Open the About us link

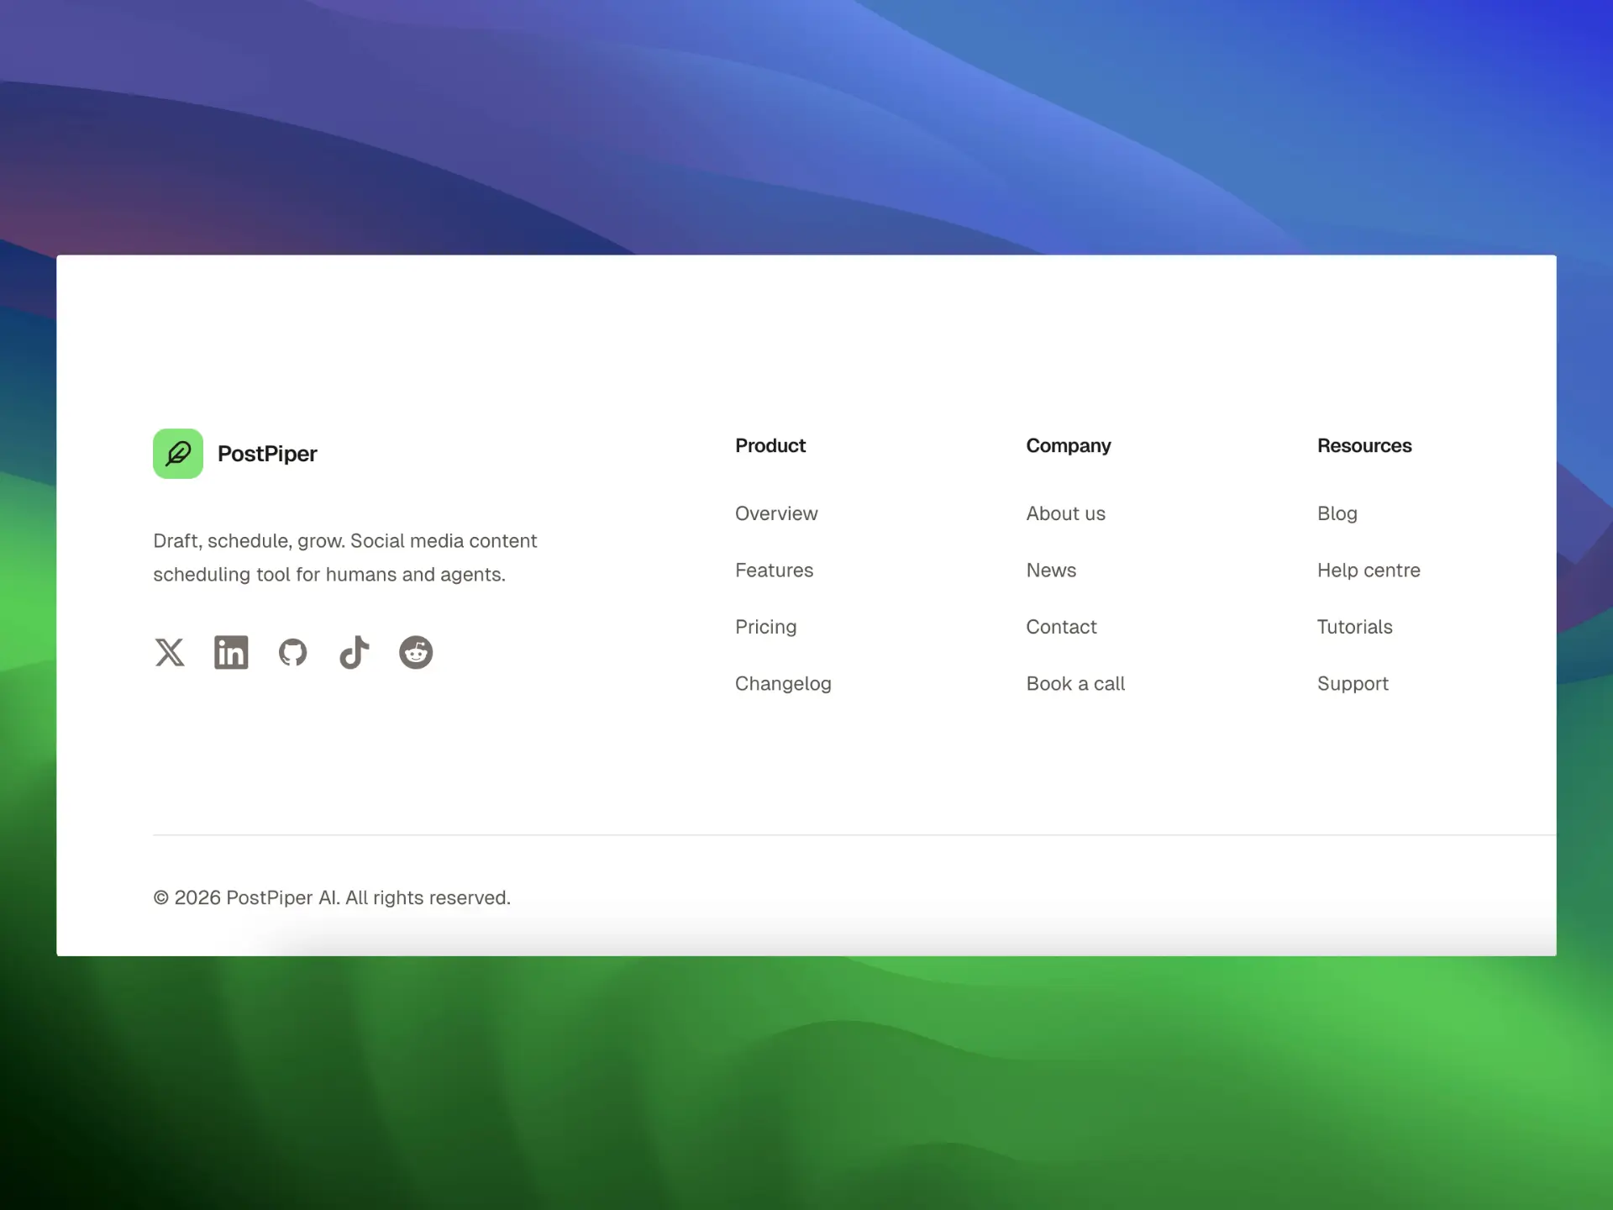[1065, 513]
